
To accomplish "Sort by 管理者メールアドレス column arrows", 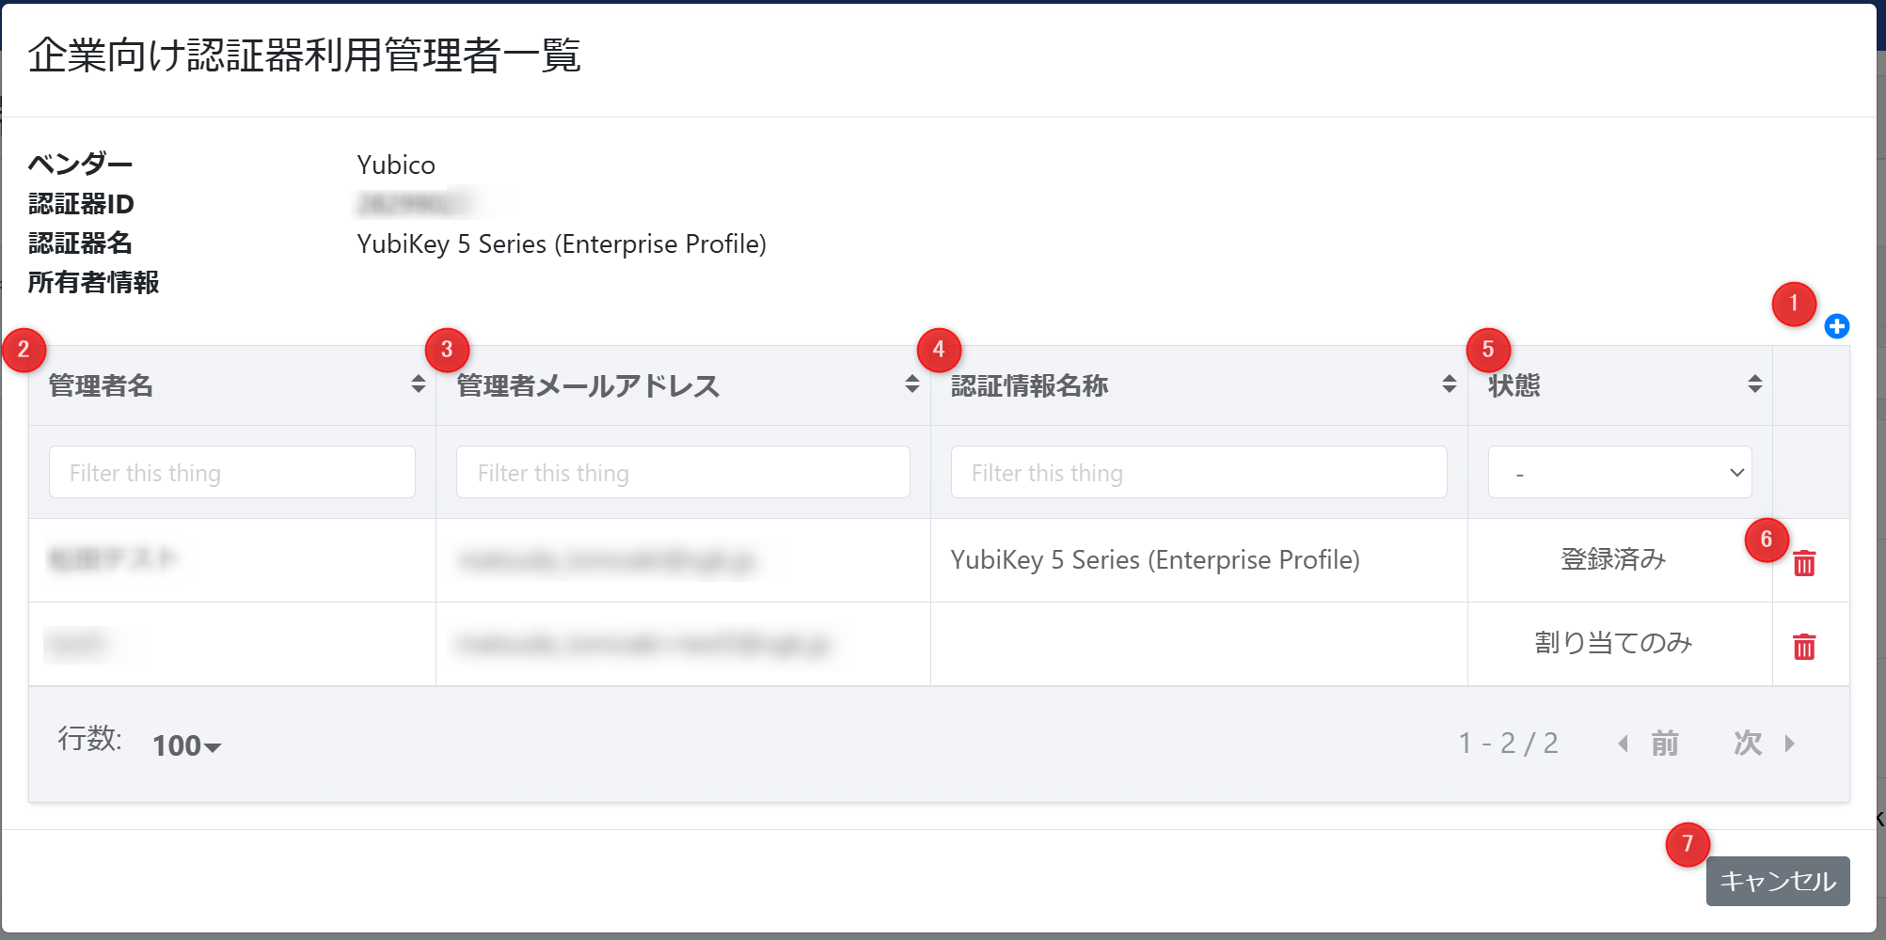I will pyautogui.click(x=912, y=384).
